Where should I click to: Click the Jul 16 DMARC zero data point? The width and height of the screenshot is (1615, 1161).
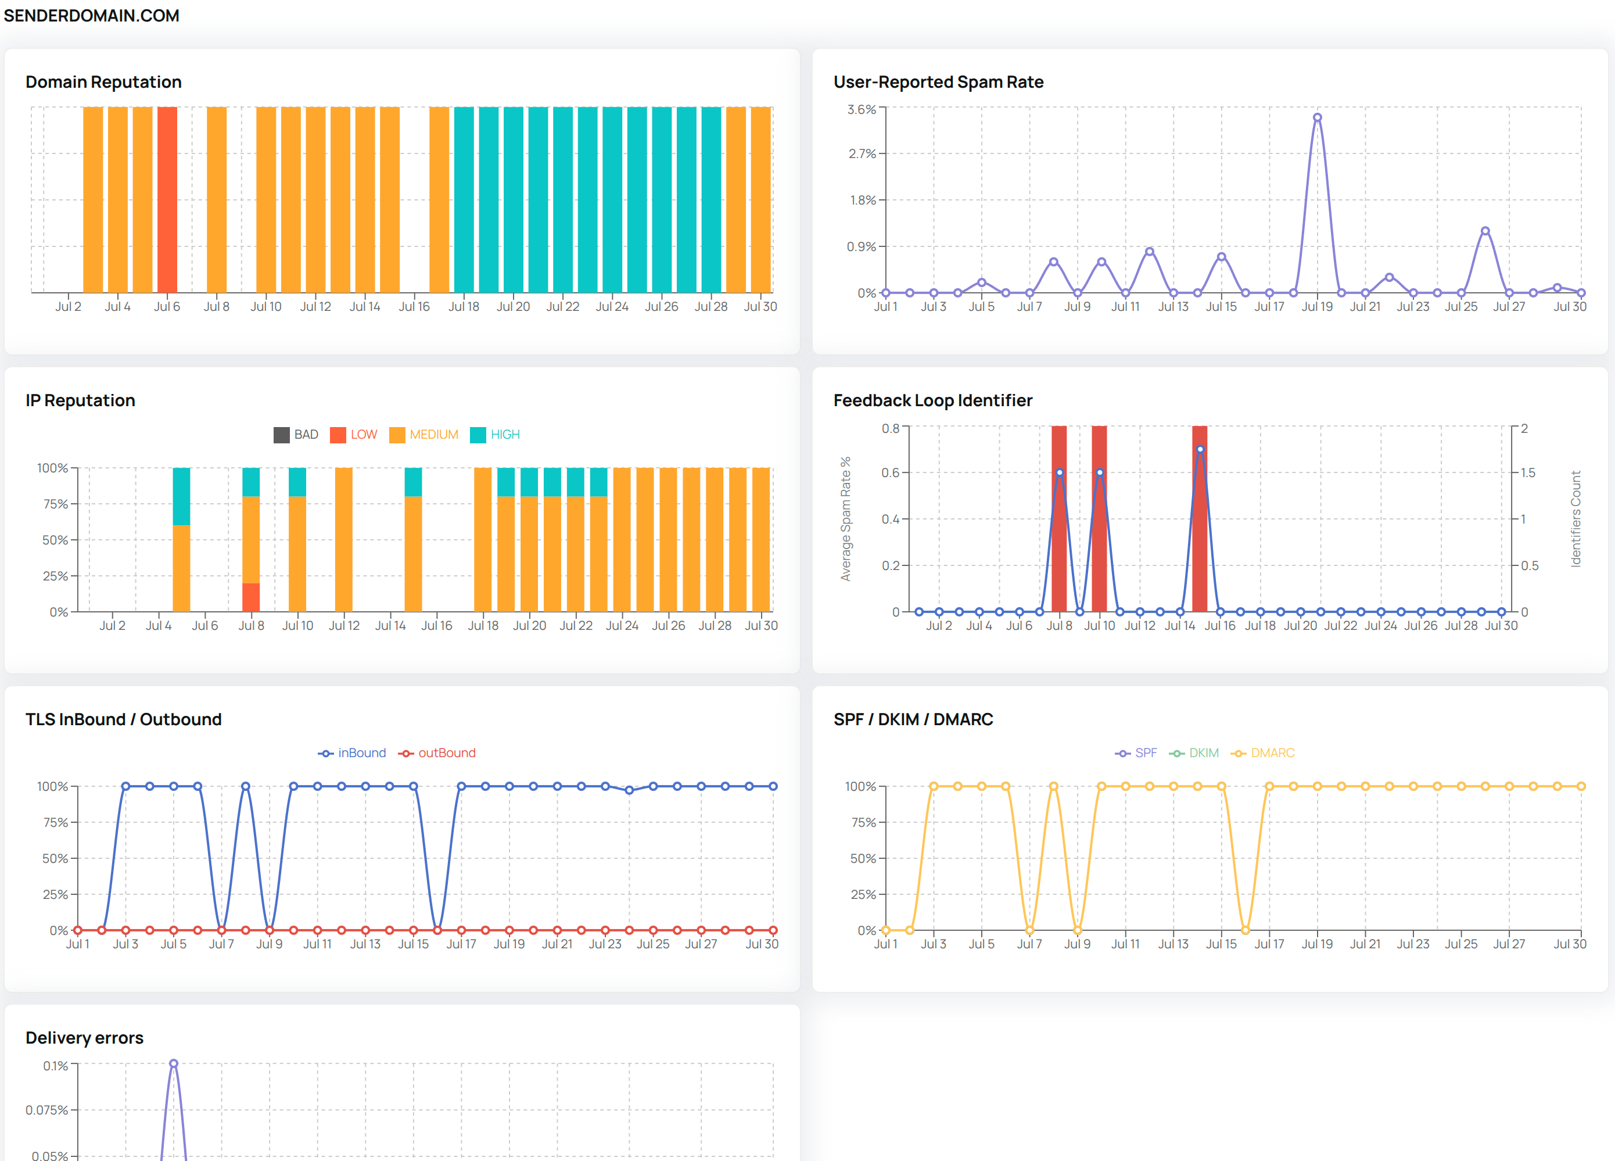click(x=1246, y=930)
